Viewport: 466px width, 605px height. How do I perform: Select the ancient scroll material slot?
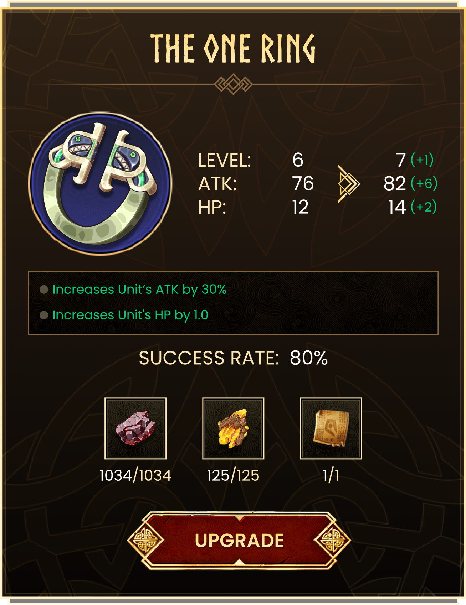click(331, 428)
